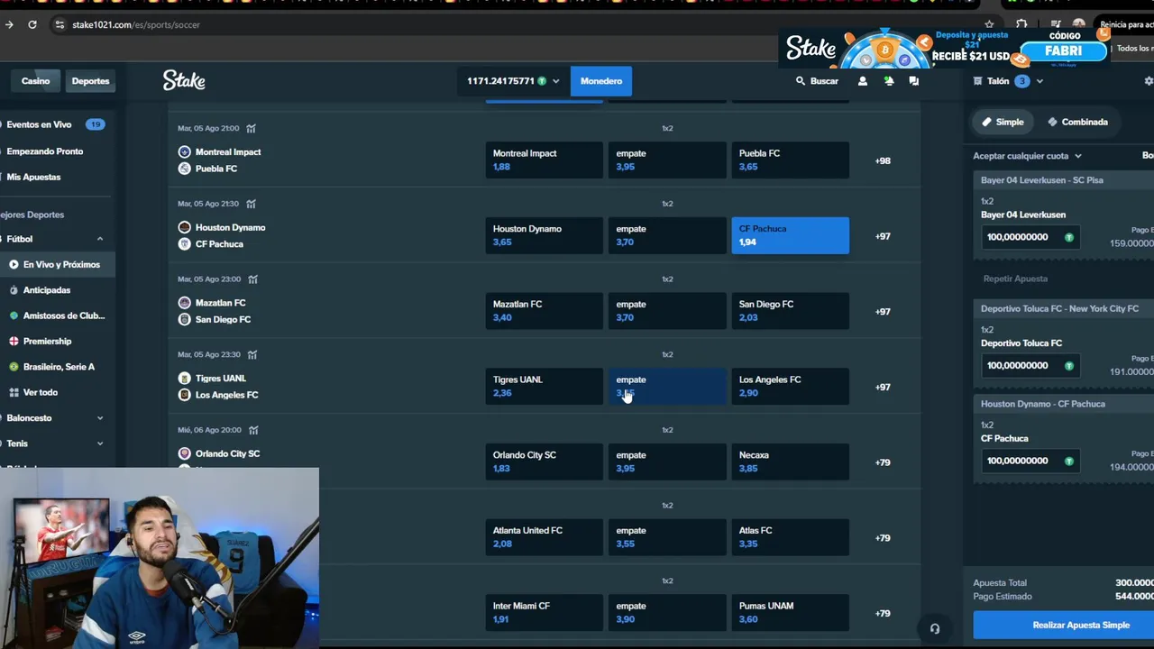The image size is (1154, 649).
Task: Show +97 more markets for Houston Dynamo
Action: [883, 236]
